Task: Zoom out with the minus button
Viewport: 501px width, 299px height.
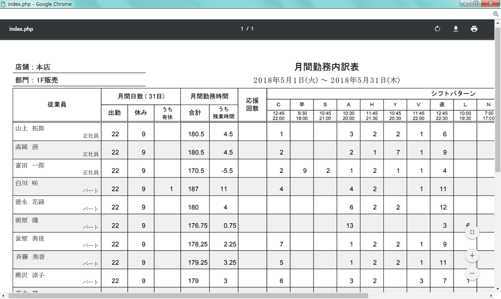Action: tap(472, 273)
